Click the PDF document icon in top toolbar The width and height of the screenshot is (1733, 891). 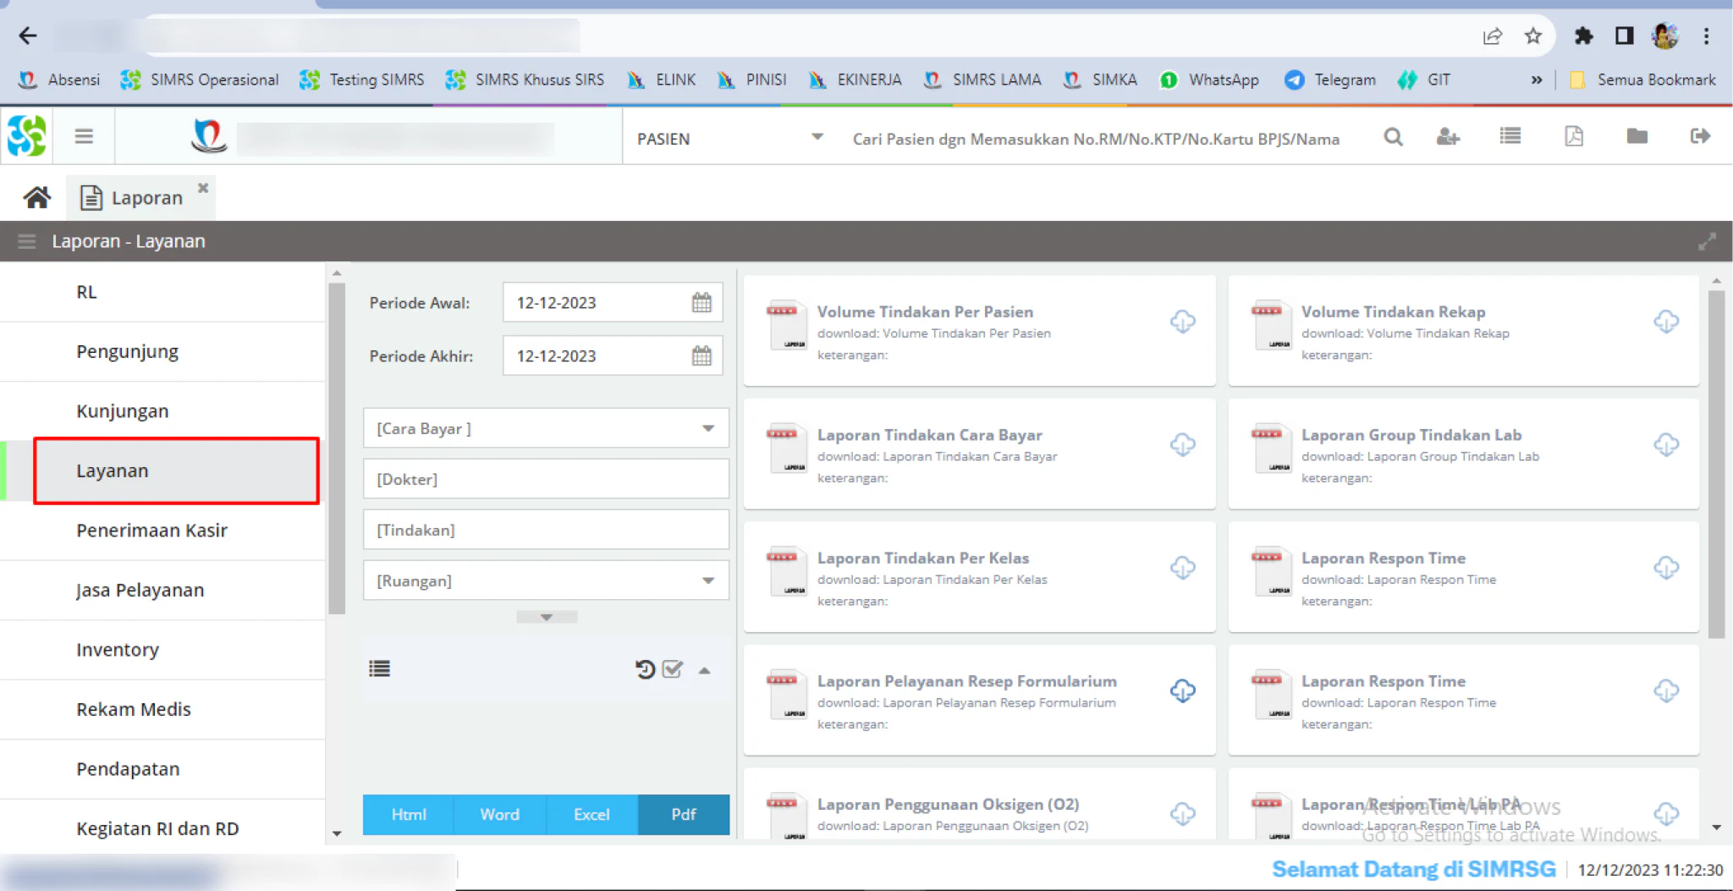coord(1574,135)
